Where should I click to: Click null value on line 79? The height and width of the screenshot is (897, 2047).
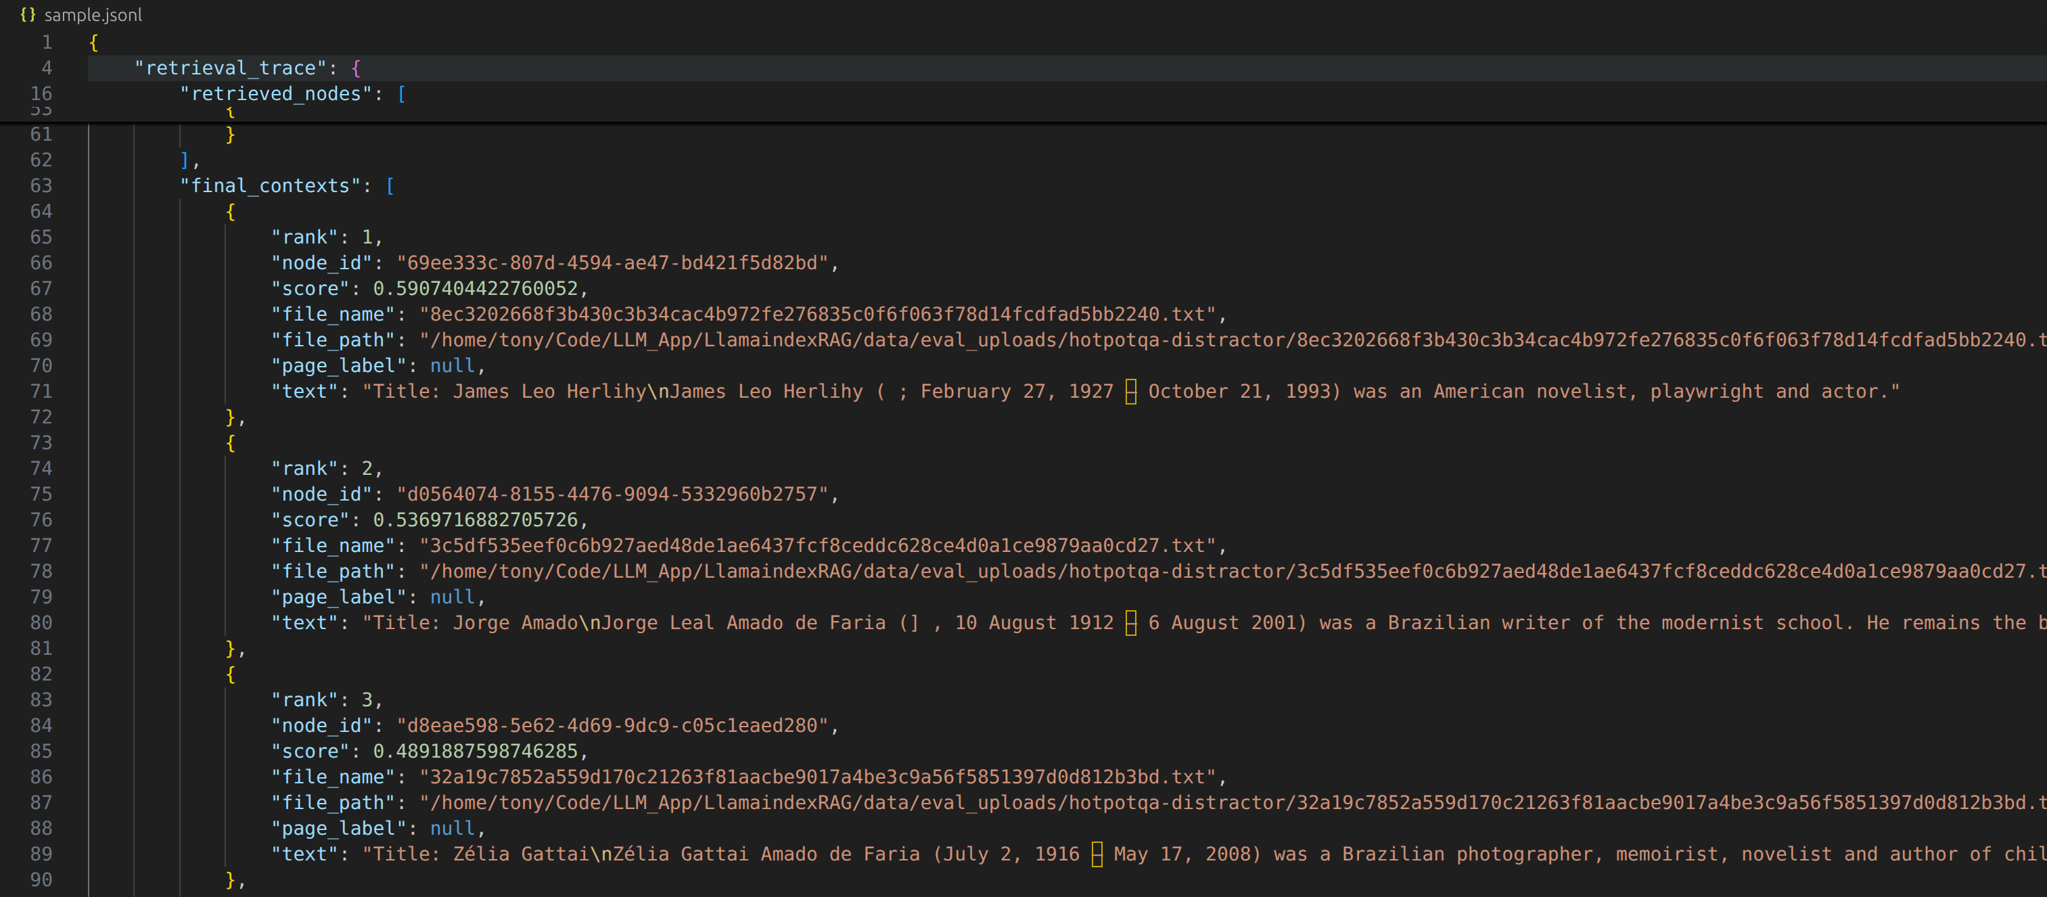tap(452, 597)
